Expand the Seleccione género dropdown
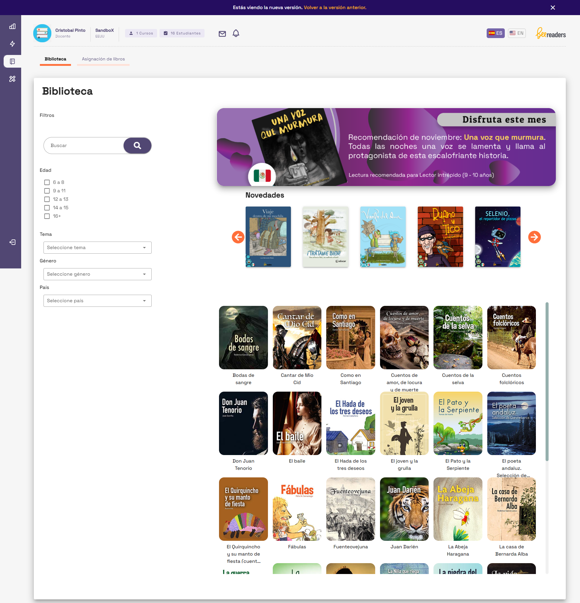Image resolution: width=580 pixels, height=603 pixels. (x=97, y=274)
